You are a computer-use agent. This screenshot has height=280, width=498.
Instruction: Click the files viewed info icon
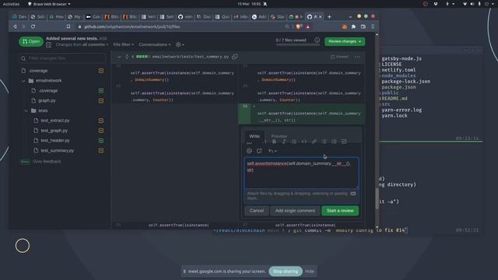(317, 40)
